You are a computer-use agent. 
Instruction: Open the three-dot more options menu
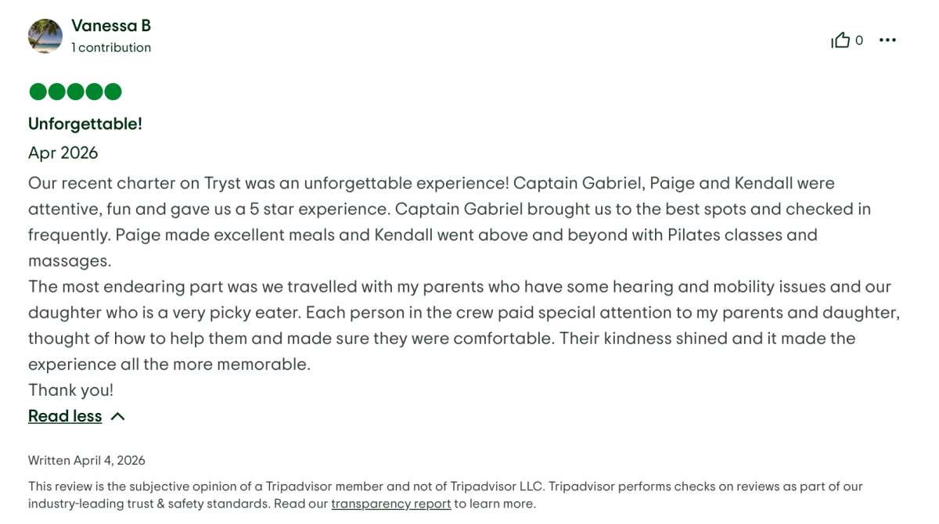[887, 41]
